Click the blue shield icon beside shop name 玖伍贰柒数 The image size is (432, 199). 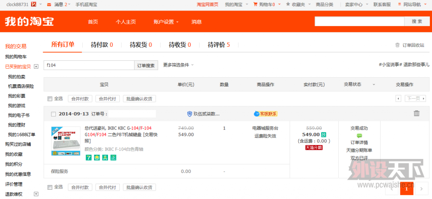[x=189, y=114]
